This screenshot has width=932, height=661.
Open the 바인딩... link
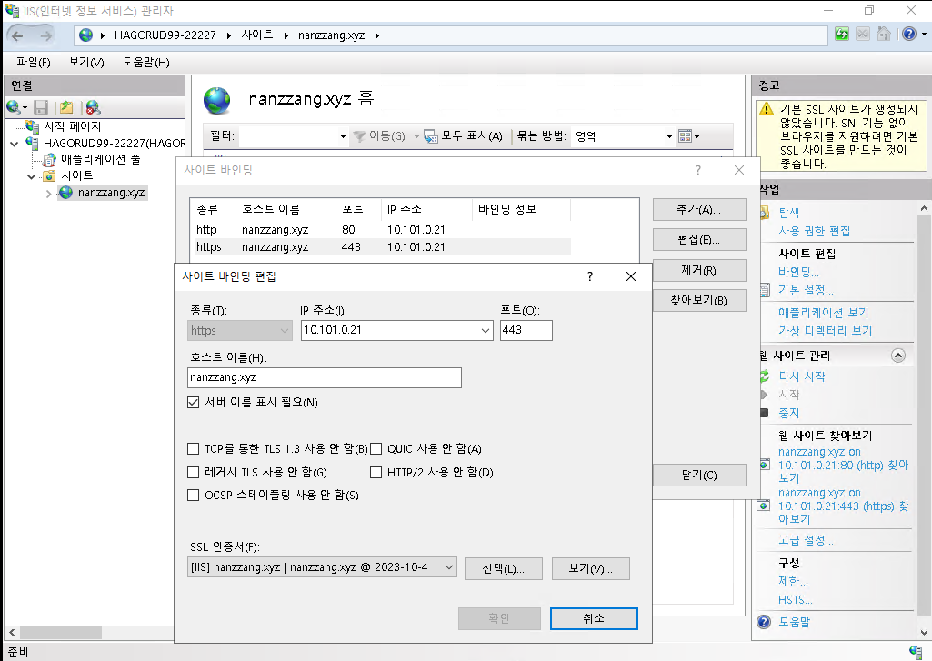coord(799,272)
